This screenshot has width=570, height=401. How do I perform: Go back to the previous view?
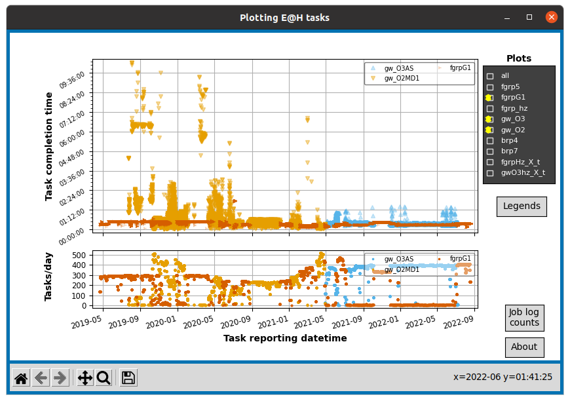click(x=41, y=378)
